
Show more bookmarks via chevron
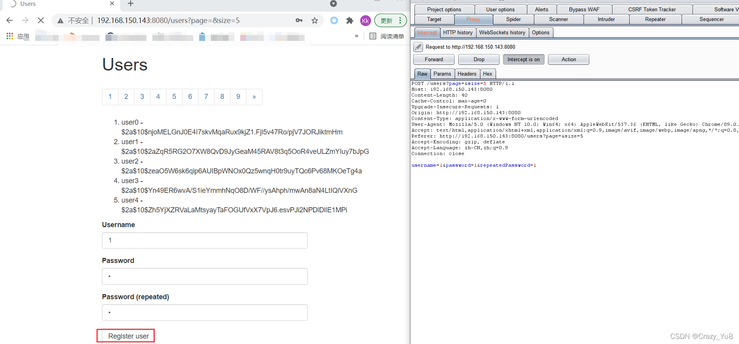point(357,36)
